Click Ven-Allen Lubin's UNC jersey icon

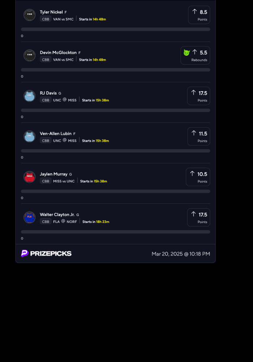pyautogui.click(x=30, y=136)
